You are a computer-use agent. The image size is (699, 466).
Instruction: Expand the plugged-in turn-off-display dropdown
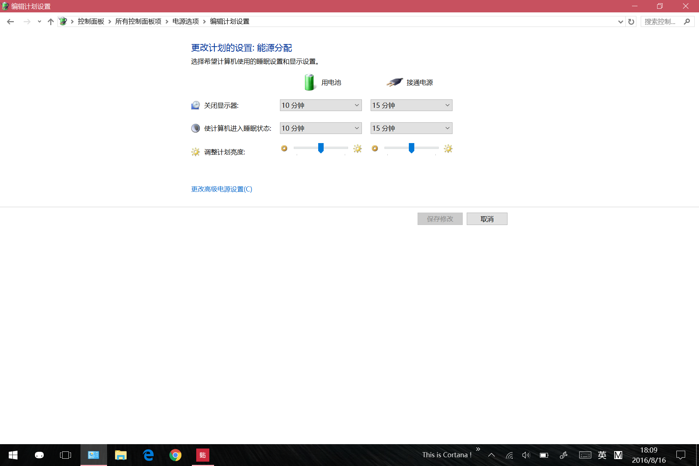coord(411,105)
